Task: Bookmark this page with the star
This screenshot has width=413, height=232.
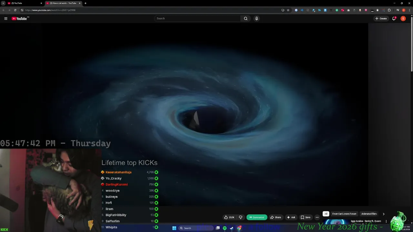Action: click(288, 10)
